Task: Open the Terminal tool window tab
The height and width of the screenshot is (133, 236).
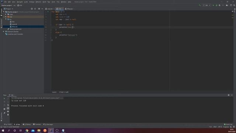Action: click(x=37, y=125)
